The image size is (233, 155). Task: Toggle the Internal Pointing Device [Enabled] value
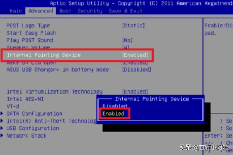(135, 55)
